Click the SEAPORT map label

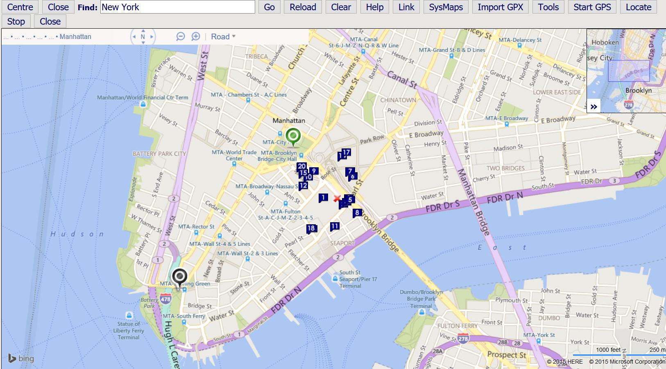(342, 243)
